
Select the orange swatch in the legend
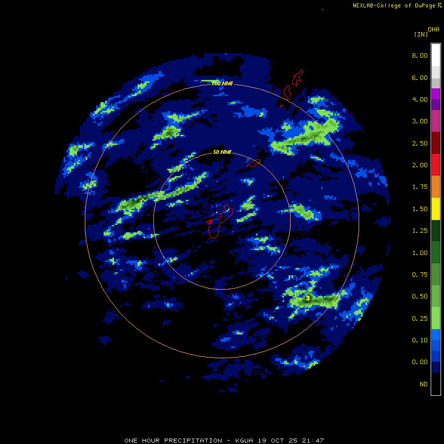pos(436,187)
